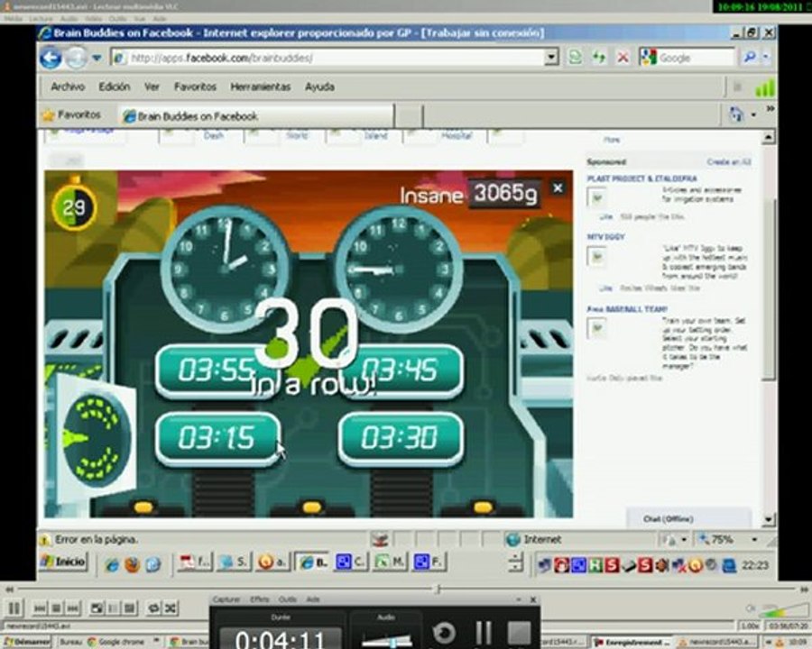Image resolution: width=812 pixels, height=649 pixels.
Task: Go forward in Internet Explorer
Action: point(76,58)
